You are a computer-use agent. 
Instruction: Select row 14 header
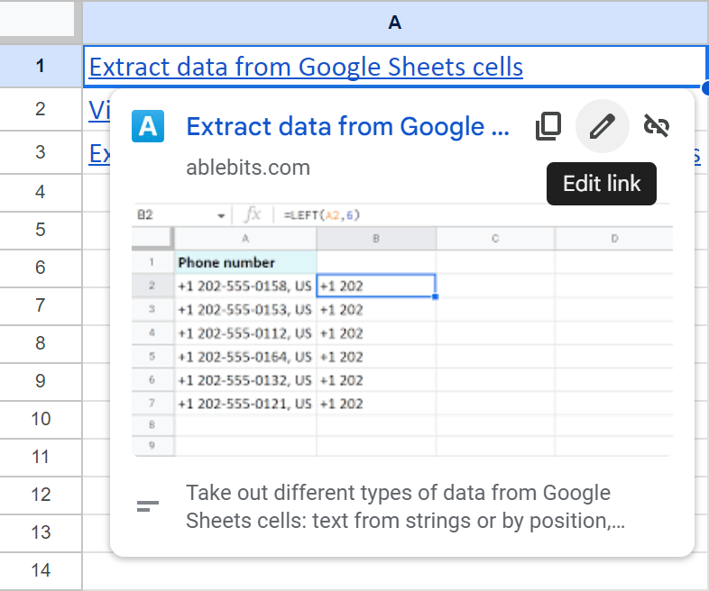[40, 570]
